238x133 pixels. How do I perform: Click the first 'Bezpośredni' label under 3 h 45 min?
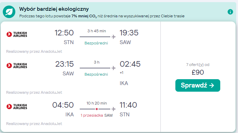96,43
